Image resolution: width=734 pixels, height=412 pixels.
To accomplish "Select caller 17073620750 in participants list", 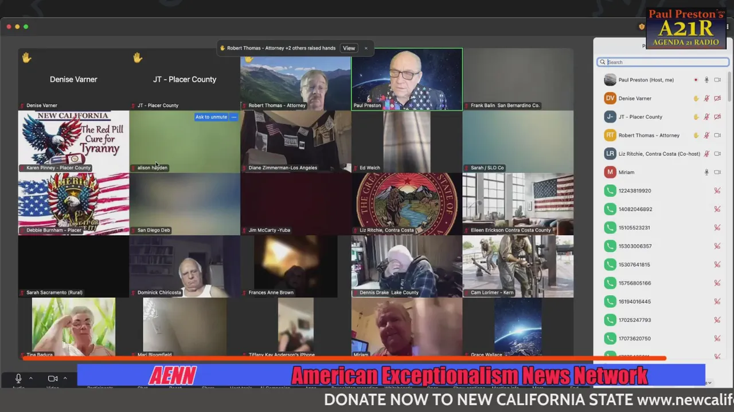I will coord(663,339).
